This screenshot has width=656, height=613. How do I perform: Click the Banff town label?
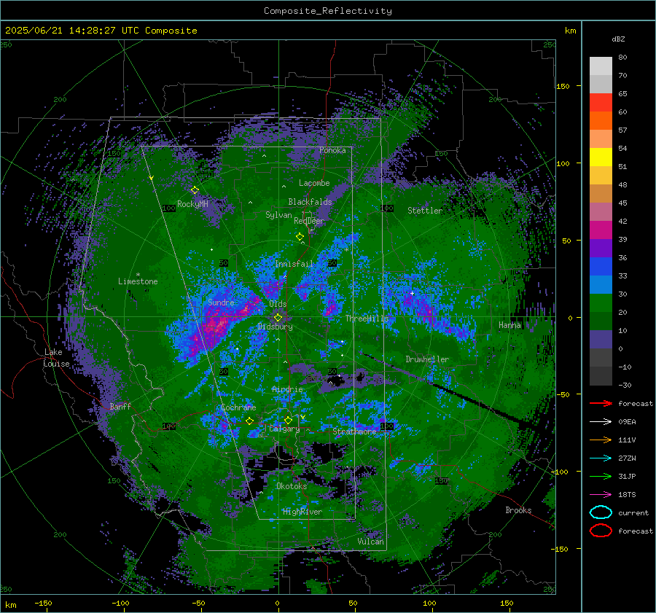tap(120, 406)
